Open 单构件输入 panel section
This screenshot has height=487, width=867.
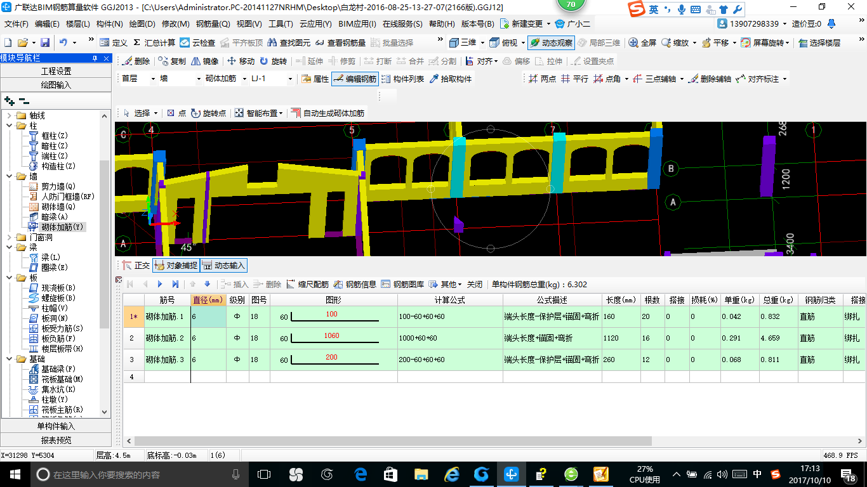[x=56, y=426]
